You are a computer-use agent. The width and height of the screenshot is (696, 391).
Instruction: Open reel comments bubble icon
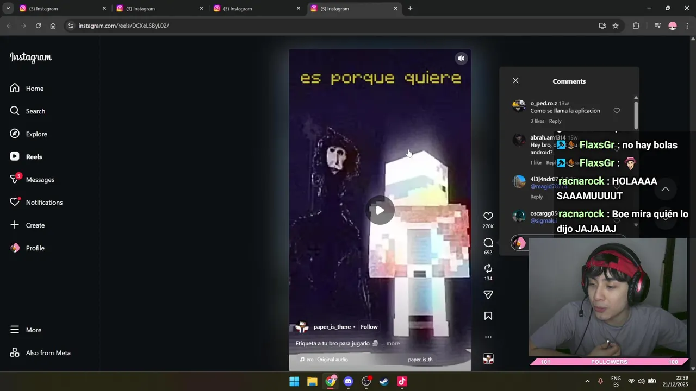click(x=488, y=243)
